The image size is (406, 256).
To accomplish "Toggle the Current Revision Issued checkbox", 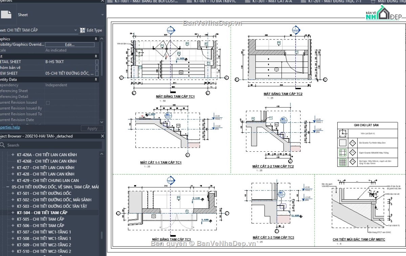I will [47, 102].
